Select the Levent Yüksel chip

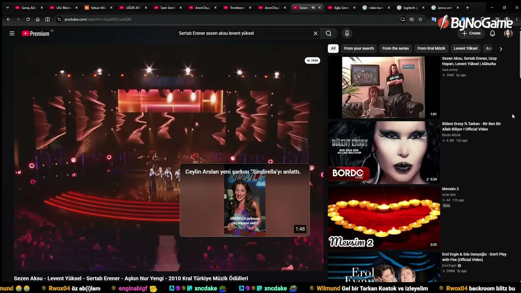click(466, 48)
